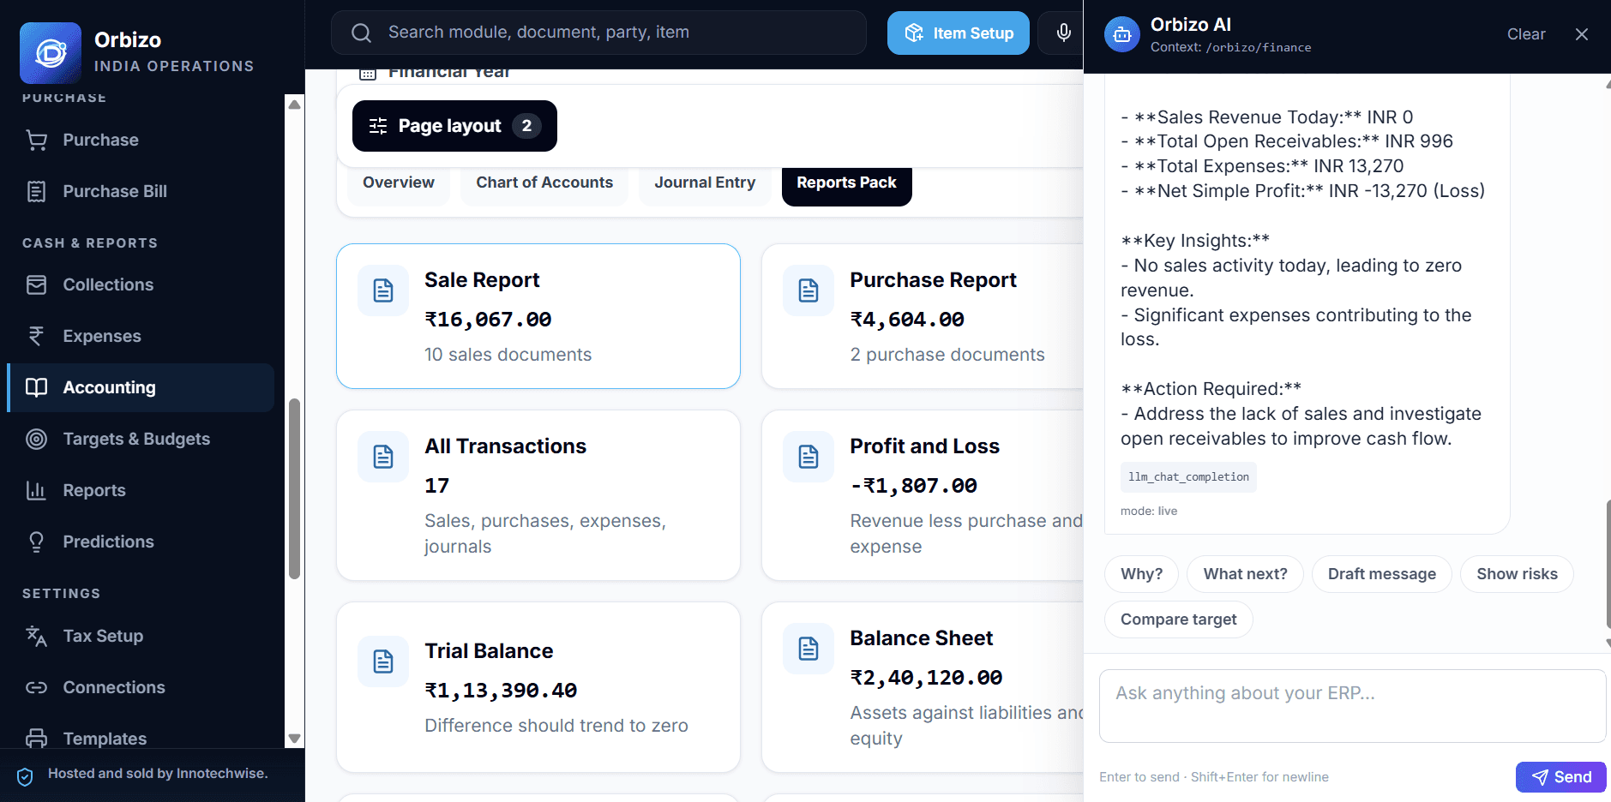
Task: Open the Expenses section
Action: tap(141, 336)
